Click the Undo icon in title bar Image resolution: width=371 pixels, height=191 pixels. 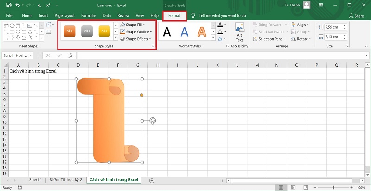point(18,5)
